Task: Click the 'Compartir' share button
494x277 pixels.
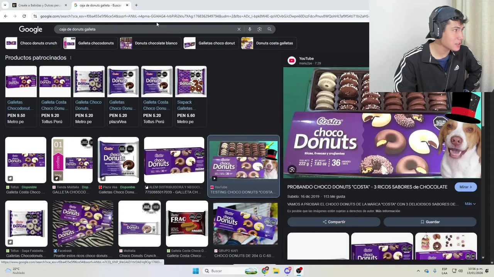Action: 334,222
